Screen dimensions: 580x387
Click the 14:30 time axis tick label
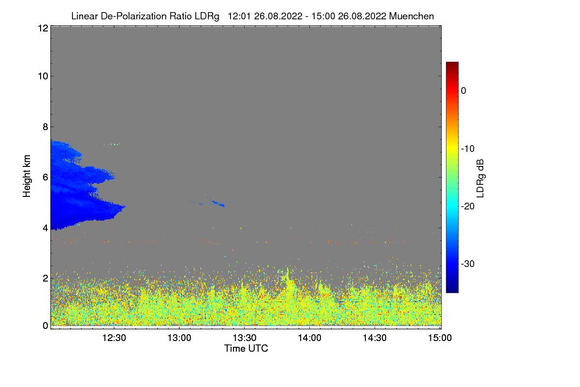375,338
